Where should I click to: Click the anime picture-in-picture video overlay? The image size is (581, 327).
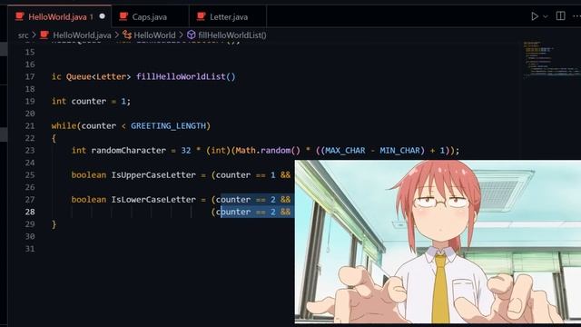[438, 242]
